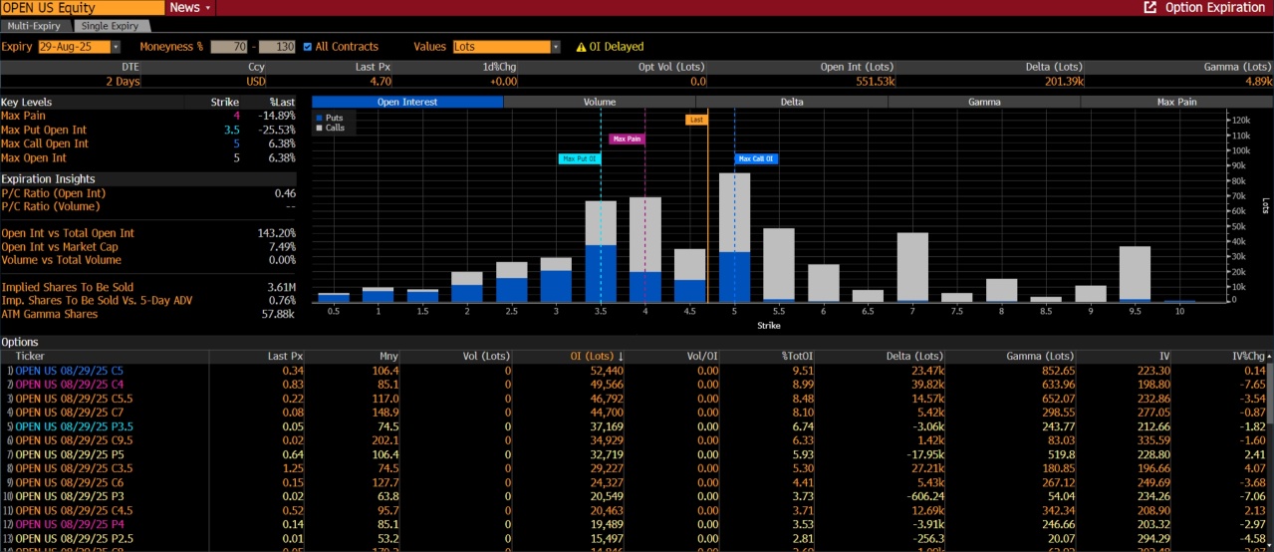Click the Max Pain chart marker label
Viewport: 1274px width, 552px height.
(627, 139)
